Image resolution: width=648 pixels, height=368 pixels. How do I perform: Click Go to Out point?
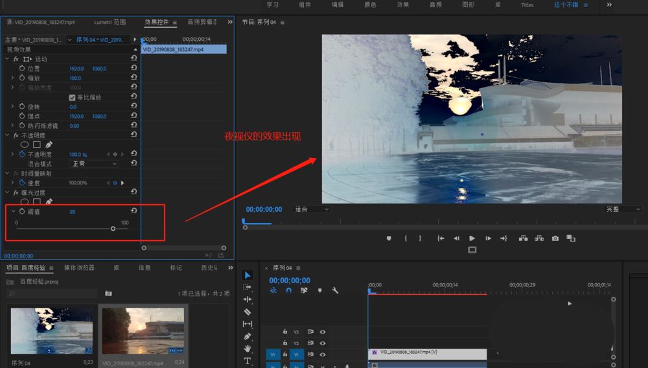(503, 238)
